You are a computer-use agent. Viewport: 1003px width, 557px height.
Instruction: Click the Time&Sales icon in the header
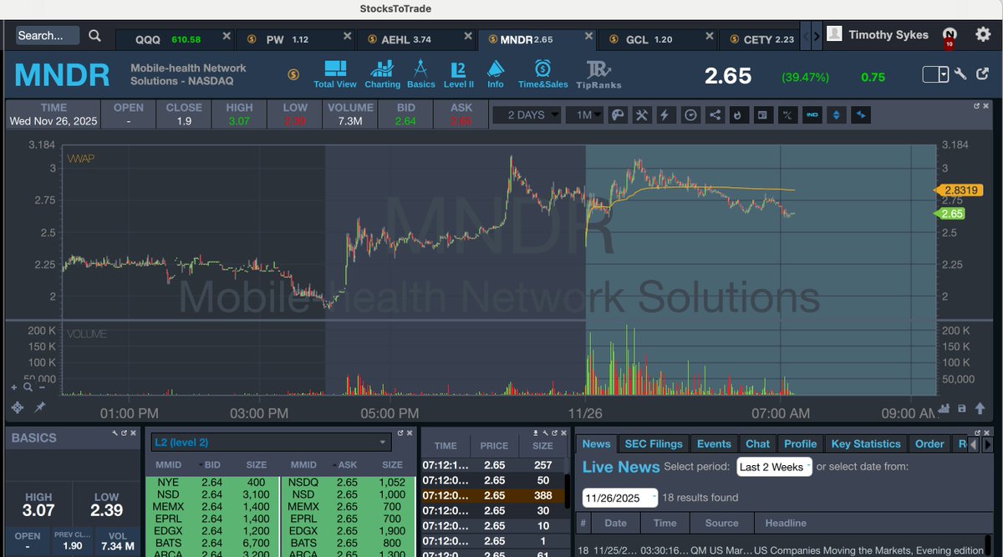pyautogui.click(x=542, y=72)
